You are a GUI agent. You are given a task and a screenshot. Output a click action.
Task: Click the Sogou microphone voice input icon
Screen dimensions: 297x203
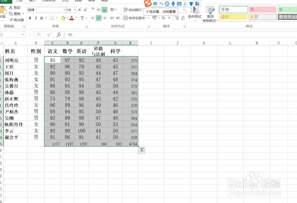click(x=173, y=4)
